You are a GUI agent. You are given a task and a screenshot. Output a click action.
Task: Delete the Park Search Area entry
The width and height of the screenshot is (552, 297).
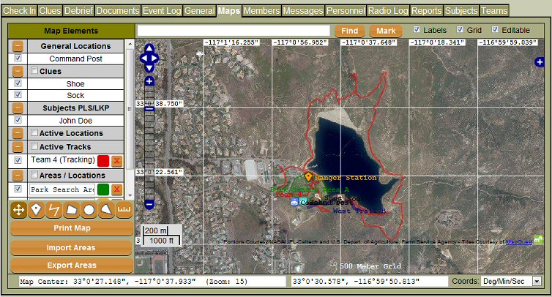(x=116, y=189)
